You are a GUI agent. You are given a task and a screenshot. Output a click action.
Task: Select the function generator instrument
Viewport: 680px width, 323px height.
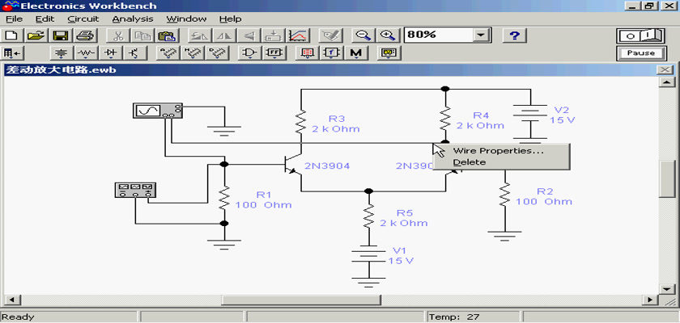pyautogui.click(x=135, y=190)
